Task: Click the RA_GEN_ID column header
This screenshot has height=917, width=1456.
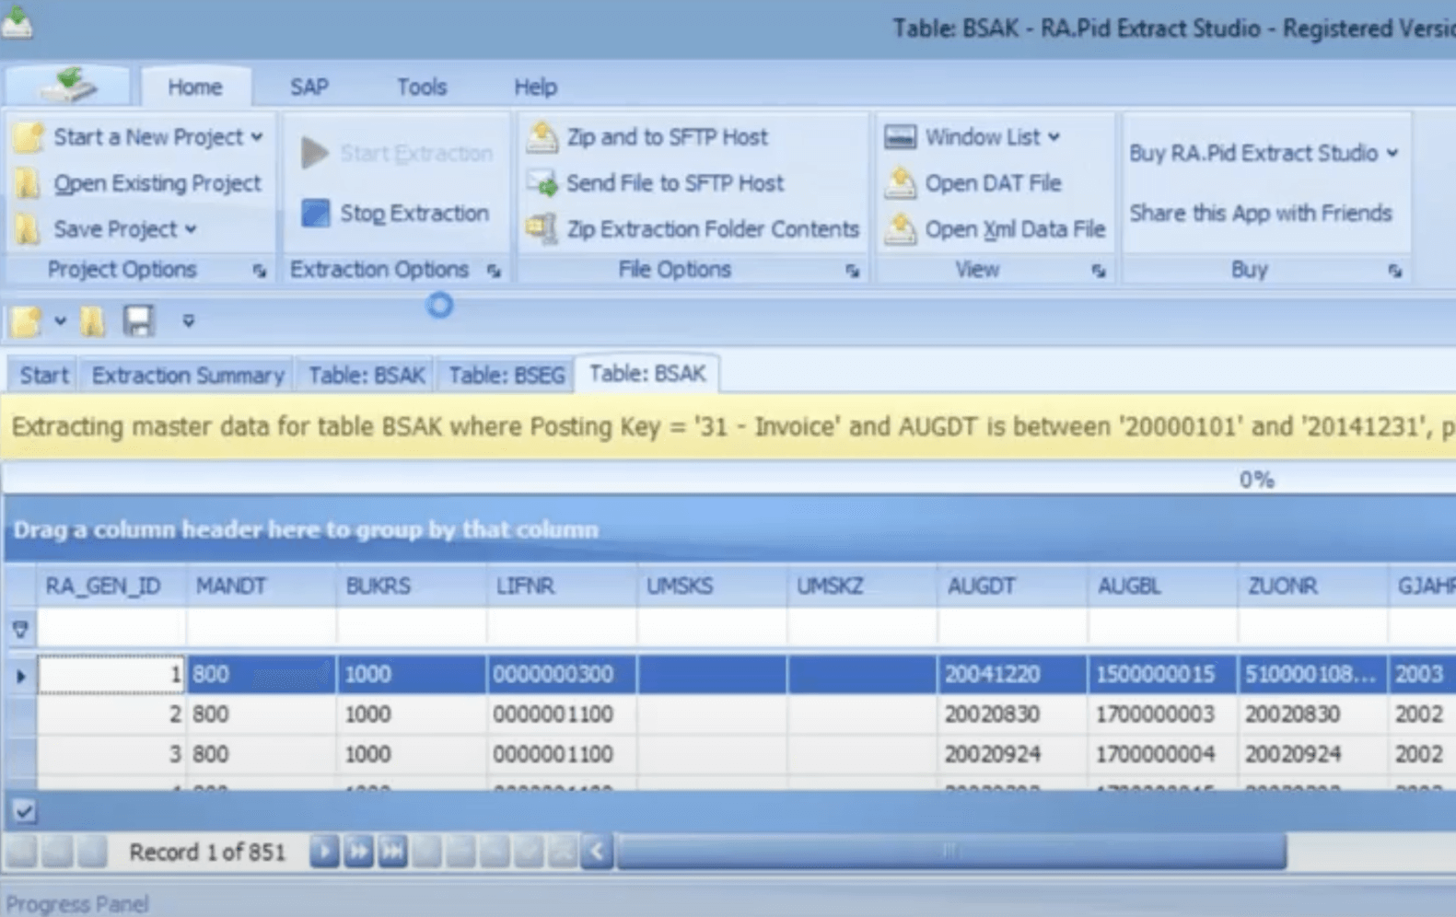Action: 111,586
